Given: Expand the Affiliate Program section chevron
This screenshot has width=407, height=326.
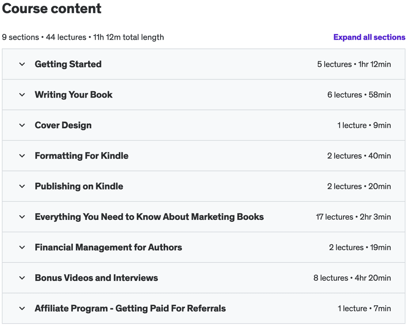Looking at the screenshot, I should (x=22, y=308).
